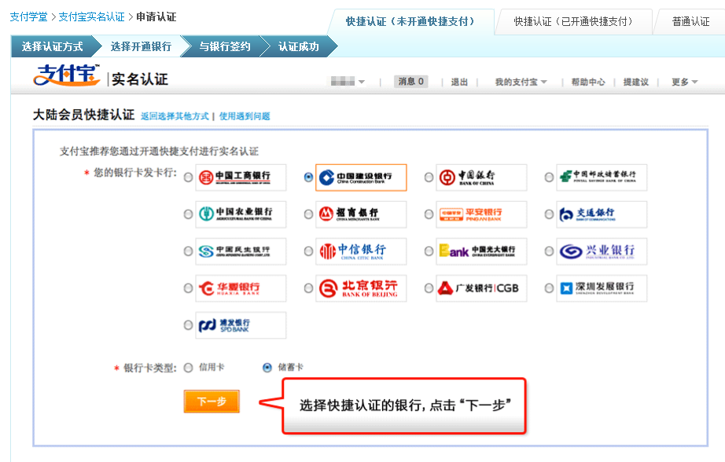
Task: Select the 平安银行 radio button
Action: click(429, 214)
